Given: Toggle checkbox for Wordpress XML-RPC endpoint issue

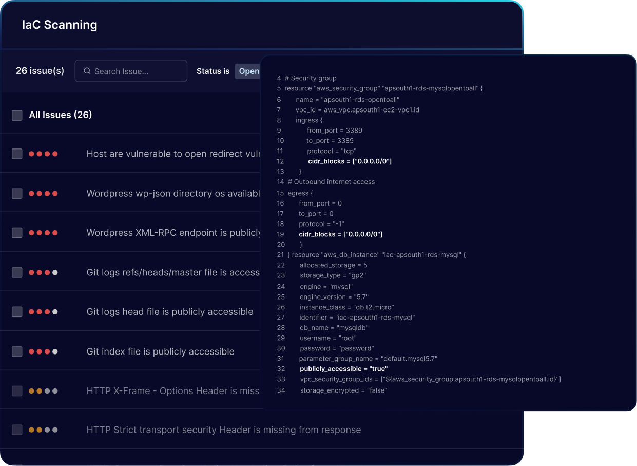Looking at the screenshot, I should [17, 233].
